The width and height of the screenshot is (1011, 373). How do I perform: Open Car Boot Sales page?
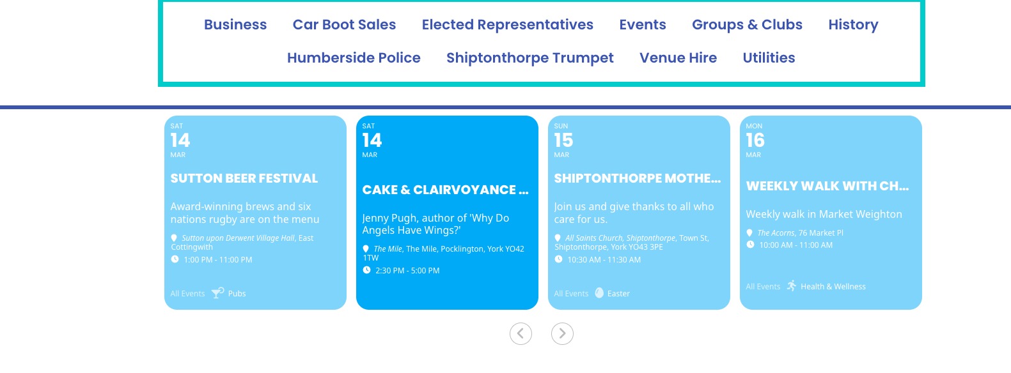[x=344, y=24]
